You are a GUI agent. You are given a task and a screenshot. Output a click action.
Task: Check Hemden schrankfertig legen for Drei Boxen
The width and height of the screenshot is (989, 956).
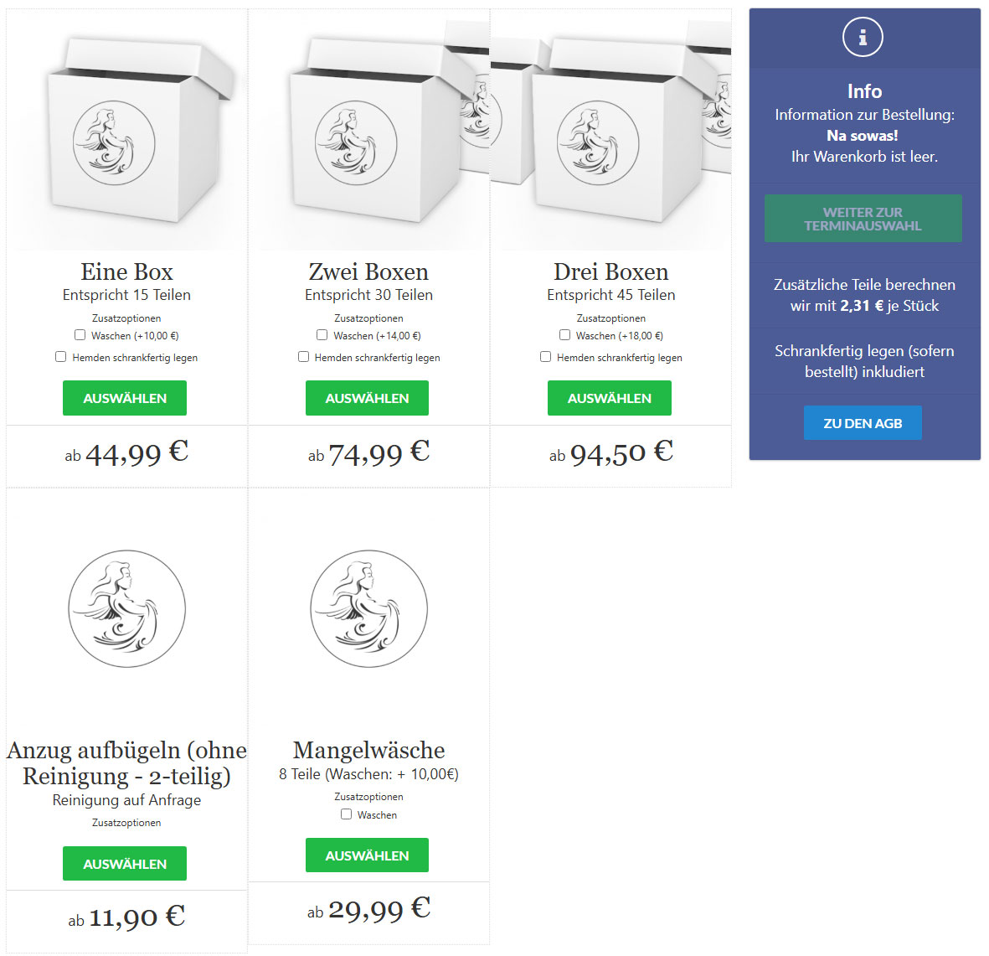tap(546, 357)
